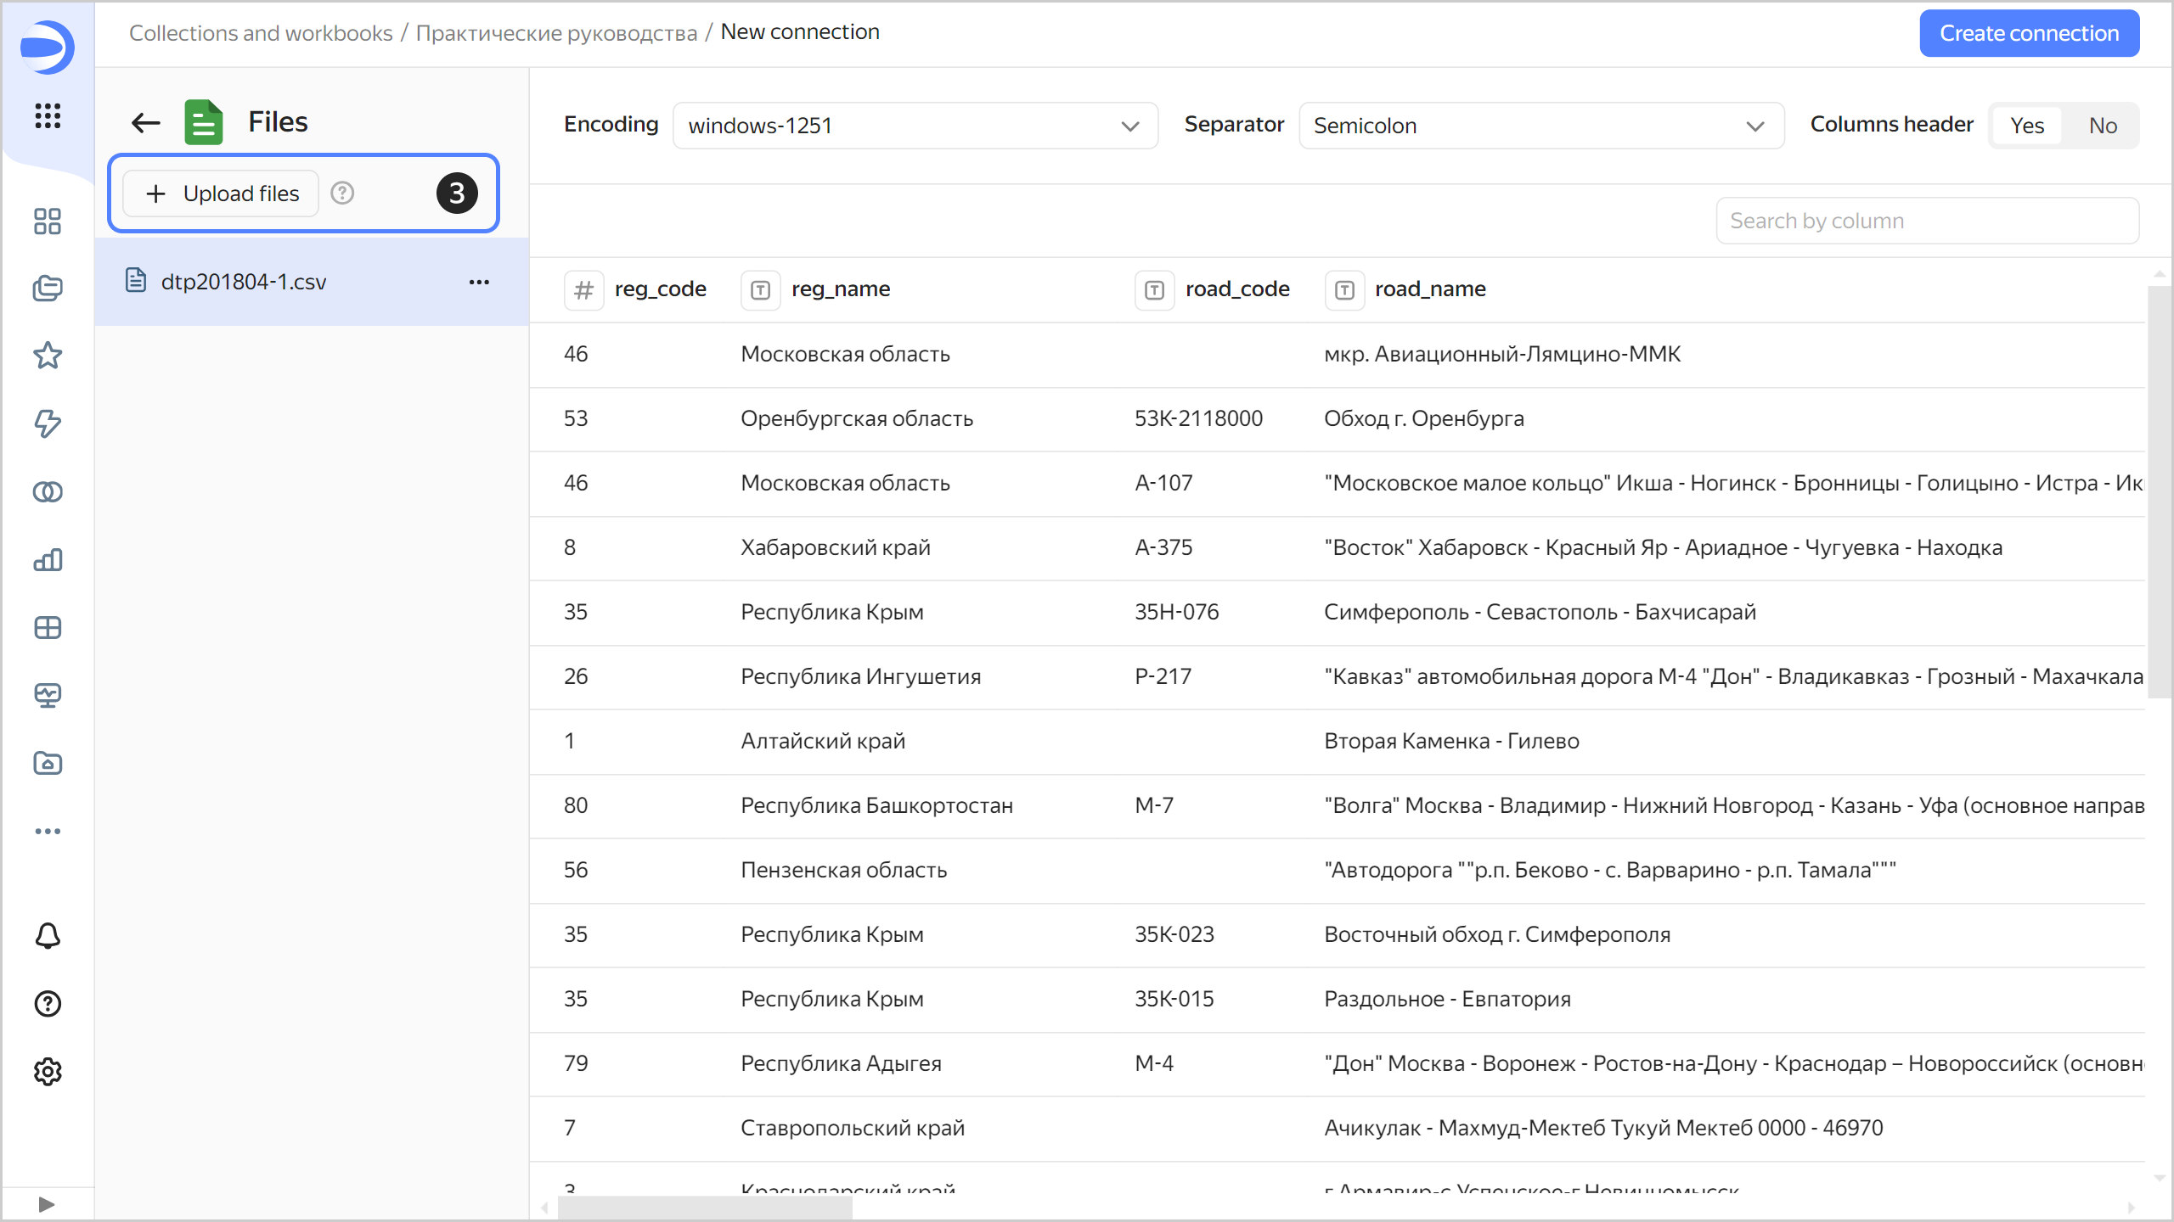Click the road_name column text type icon

(1344, 290)
